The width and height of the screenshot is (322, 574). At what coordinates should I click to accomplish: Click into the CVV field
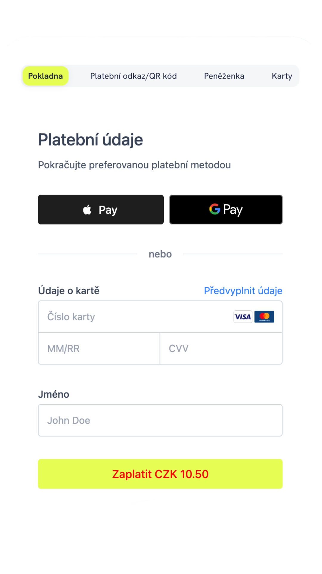click(x=221, y=349)
